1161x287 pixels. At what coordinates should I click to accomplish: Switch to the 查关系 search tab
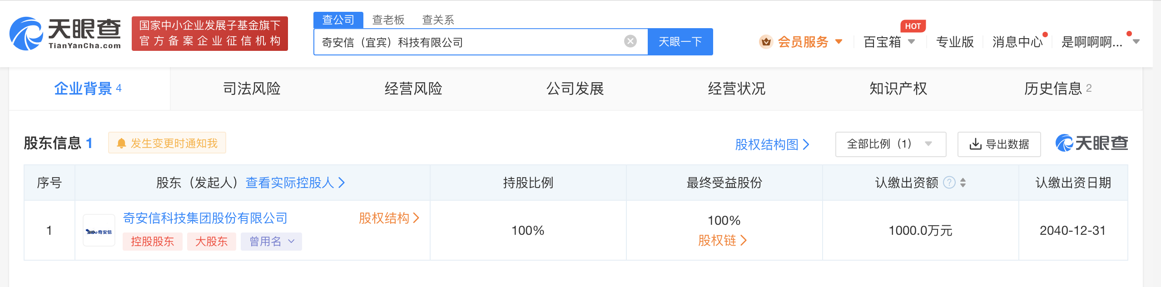point(438,20)
